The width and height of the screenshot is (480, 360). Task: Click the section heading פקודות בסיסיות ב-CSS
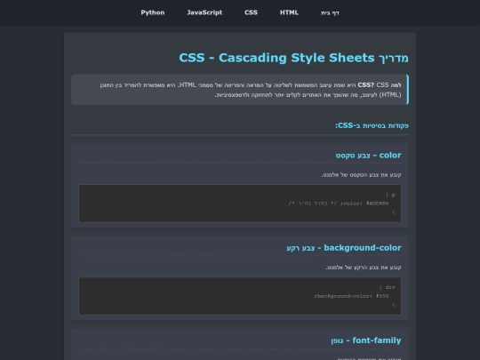[x=372, y=125]
